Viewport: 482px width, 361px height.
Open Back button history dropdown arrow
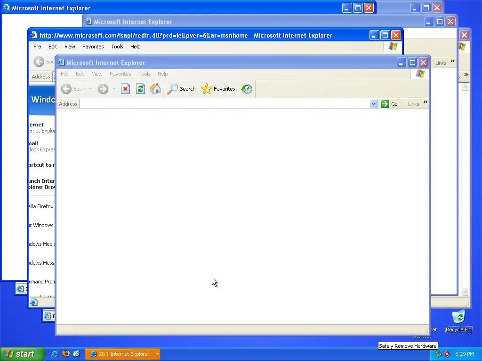click(90, 89)
